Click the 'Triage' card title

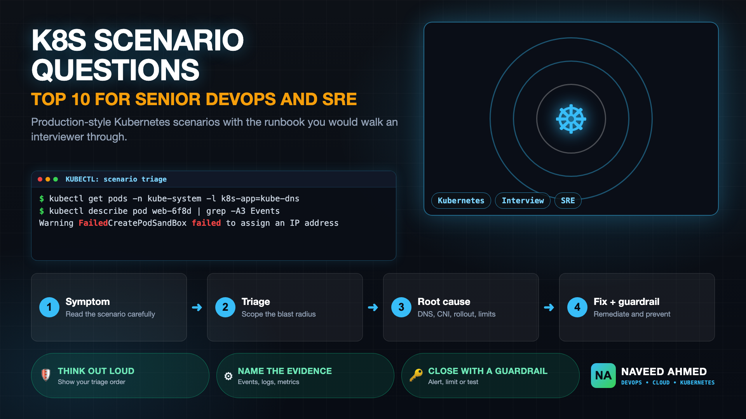coord(256,301)
